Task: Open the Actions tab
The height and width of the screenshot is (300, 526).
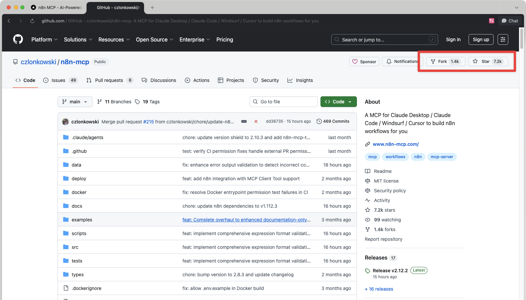Action: click(x=197, y=80)
